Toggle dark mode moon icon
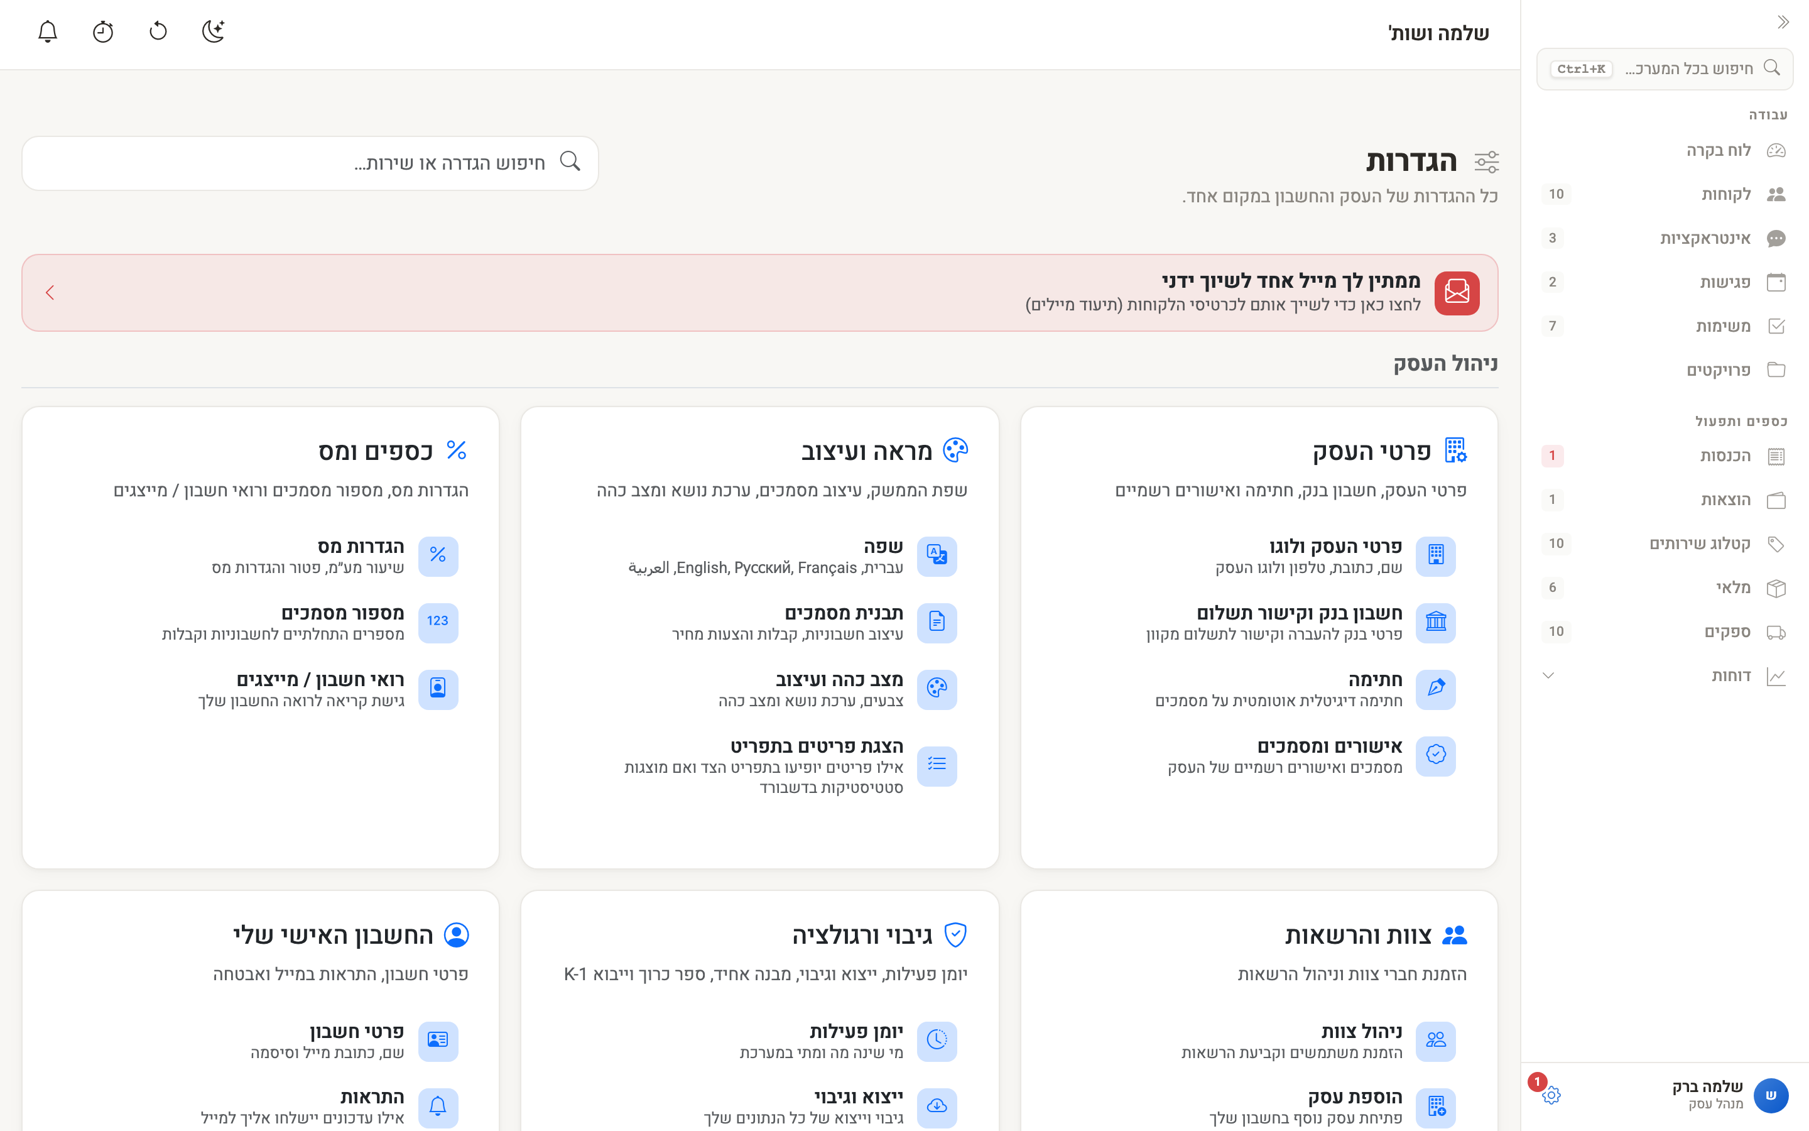 (x=214, y=31)
